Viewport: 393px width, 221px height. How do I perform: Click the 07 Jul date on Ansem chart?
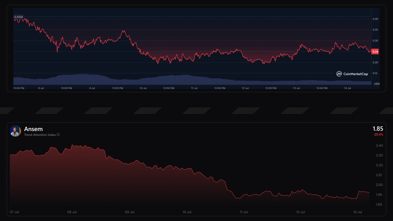tap(14, 212)
